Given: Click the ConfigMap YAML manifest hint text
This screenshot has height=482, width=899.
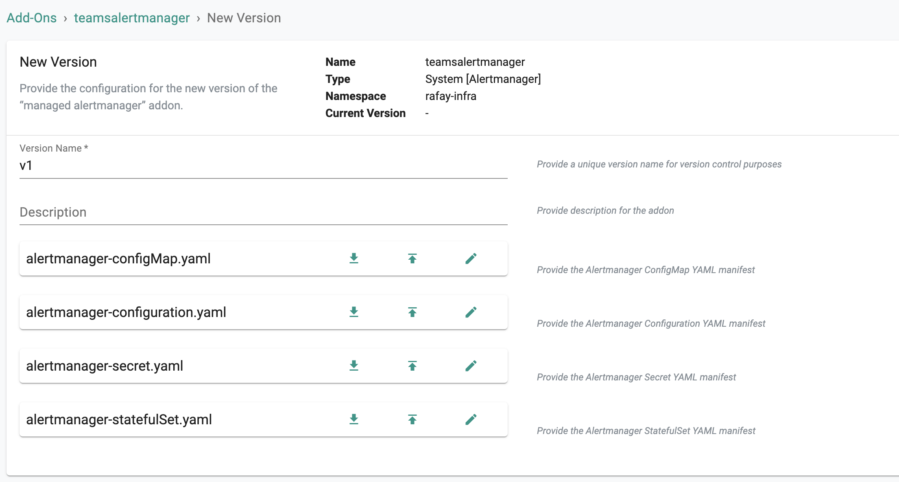Looking at the screenshot, I should click(x=646, y=270).
